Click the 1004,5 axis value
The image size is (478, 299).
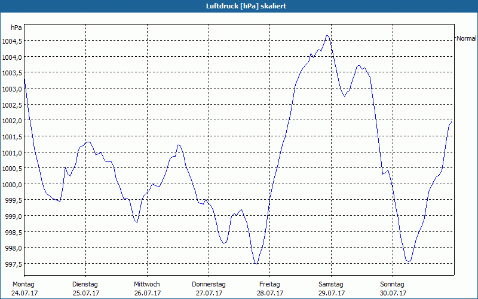point(12,41)
